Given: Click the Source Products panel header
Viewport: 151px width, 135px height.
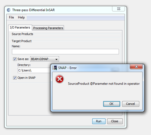Looking at the screenshot, I should click(x=22, y=34).
